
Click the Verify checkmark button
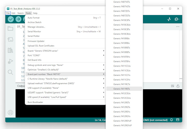pos(11,19)
